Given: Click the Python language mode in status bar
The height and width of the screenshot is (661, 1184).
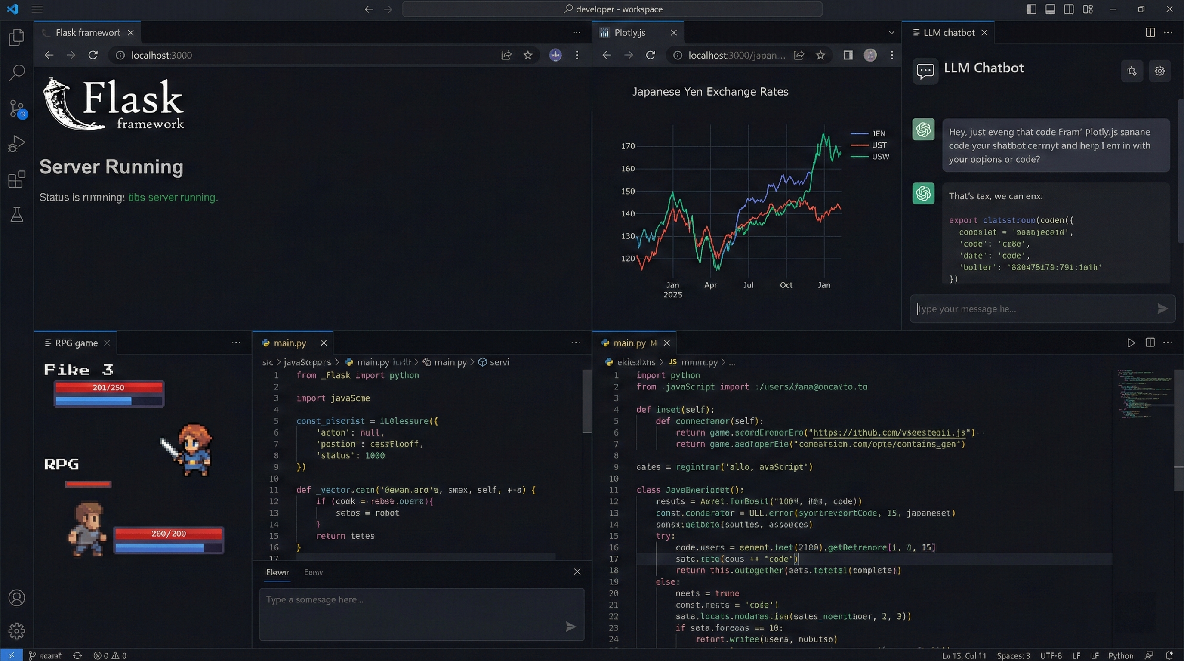Looking at the screenshot, I should (x=1120, y=655).
